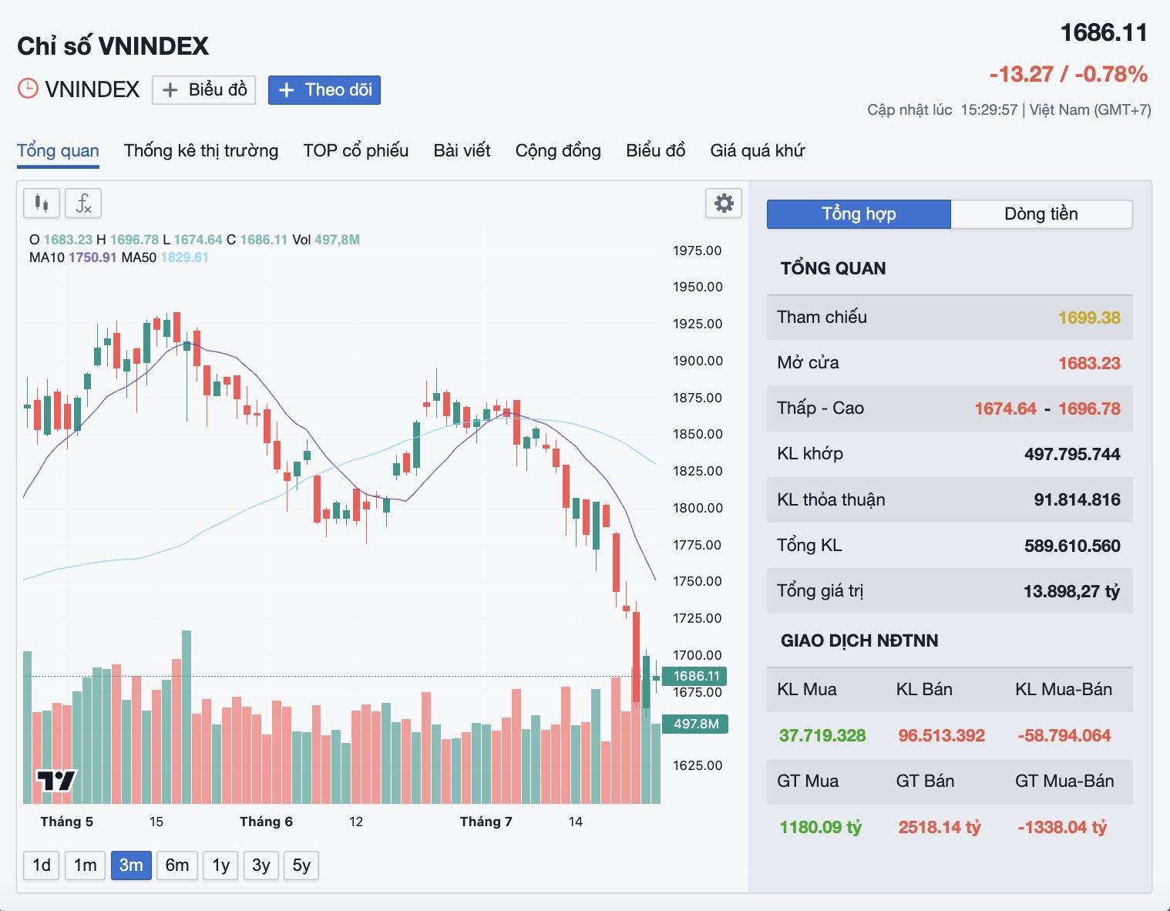
Task: Click the plus icon in Theo dõi button
Action: click(x=286, y=90)
